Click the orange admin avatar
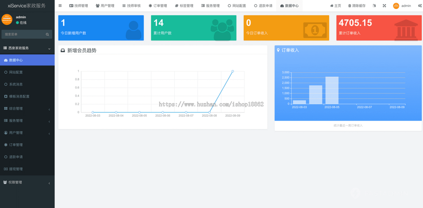Image resolution: width=423 pixels, height=208 pixels. coord(396,6)
